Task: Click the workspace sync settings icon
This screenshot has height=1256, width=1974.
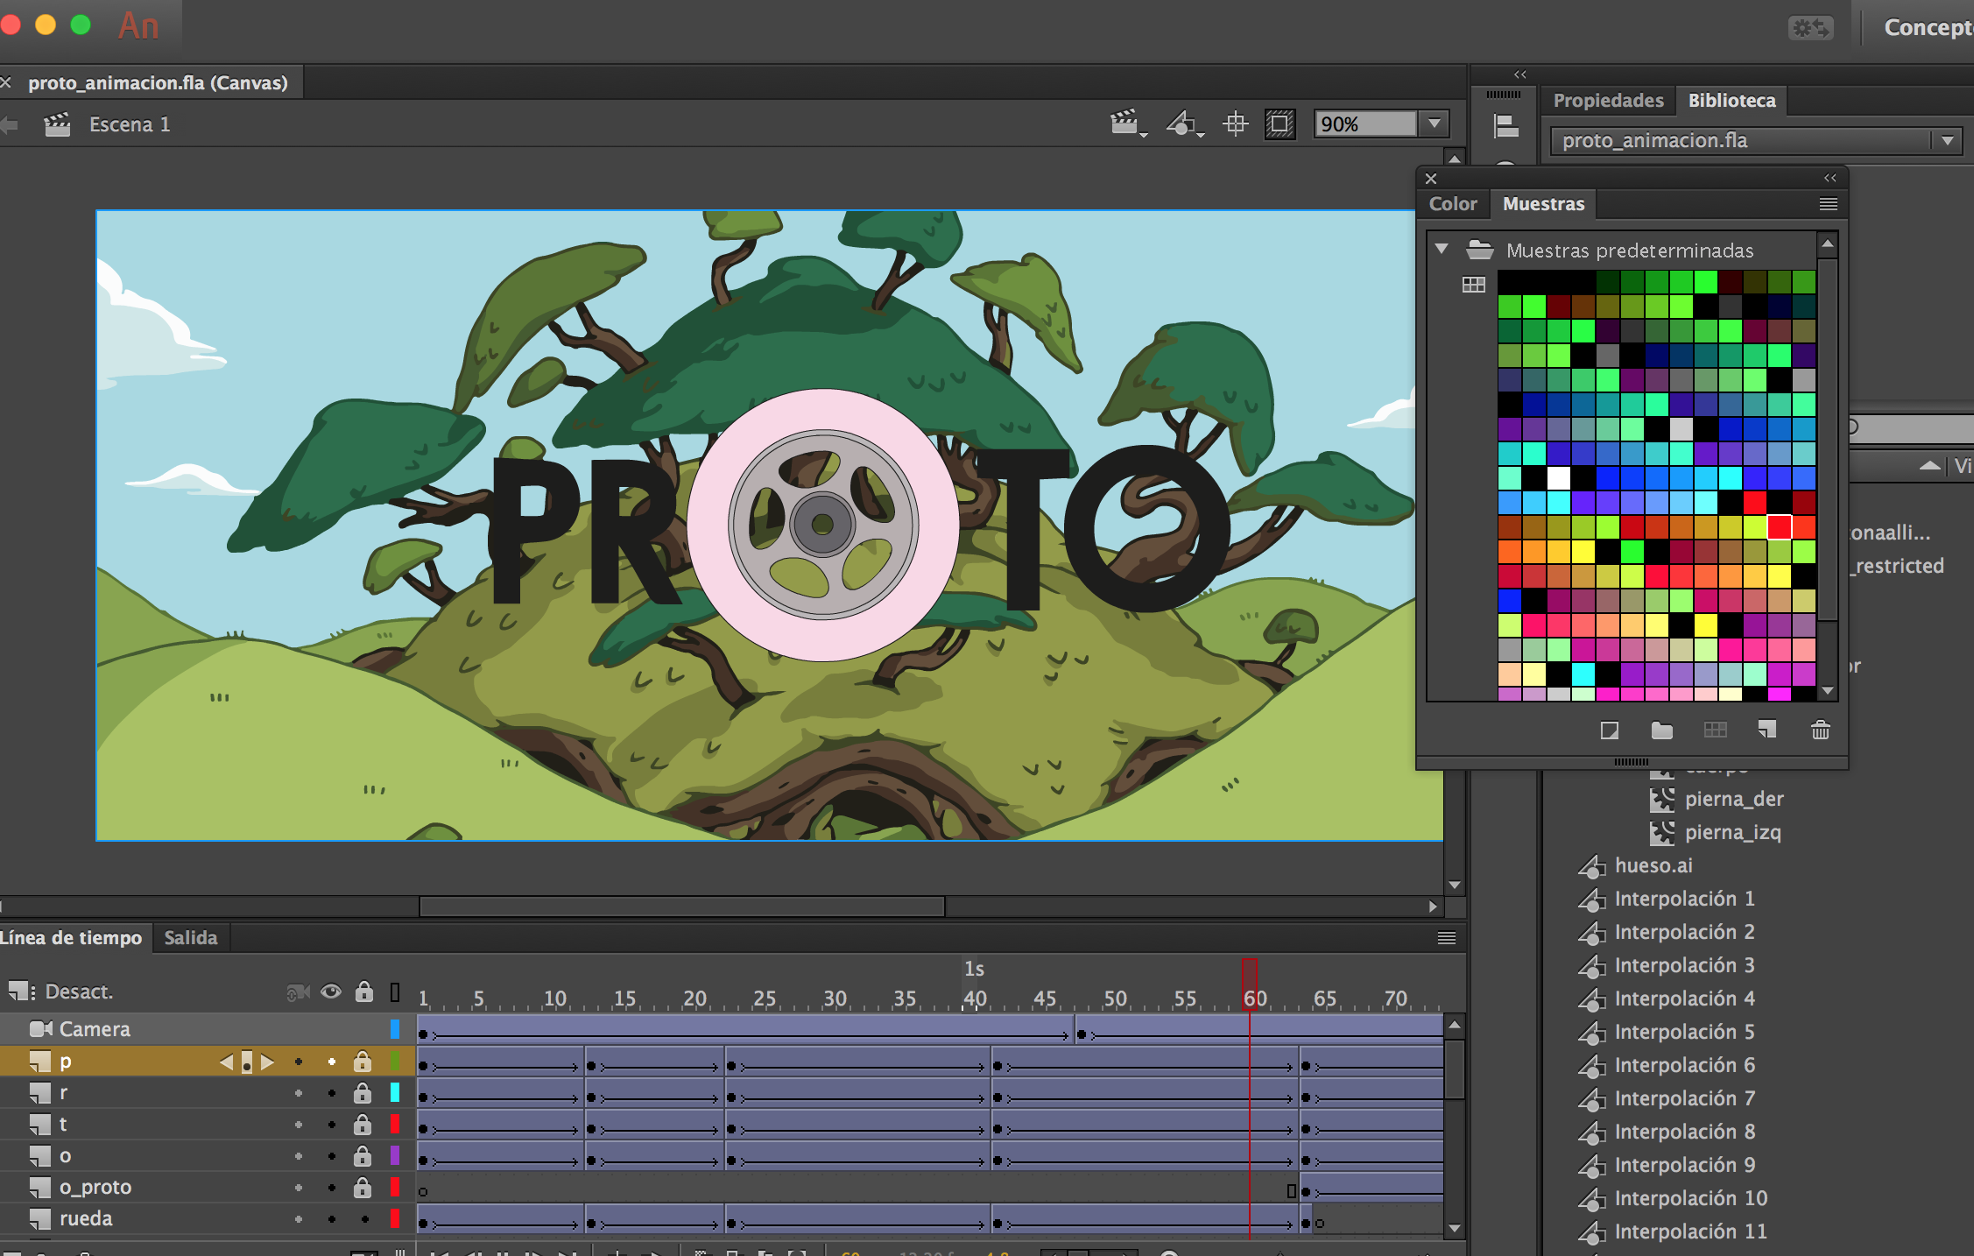Action: (x=1810, y=28)
